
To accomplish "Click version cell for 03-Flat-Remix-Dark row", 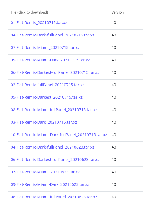I will coord(114,122).
